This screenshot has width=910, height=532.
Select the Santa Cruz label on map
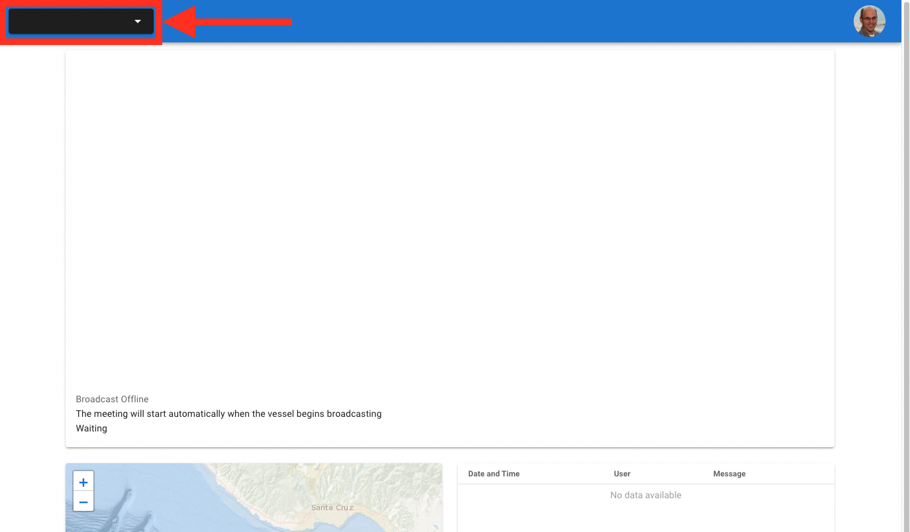pos(332,508)
